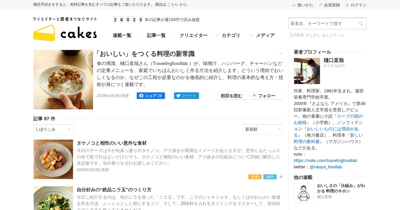The image size is (400, 210).
Task: Click suggested keyword あんどろっぷ
Action: click(x=333, y=35)
